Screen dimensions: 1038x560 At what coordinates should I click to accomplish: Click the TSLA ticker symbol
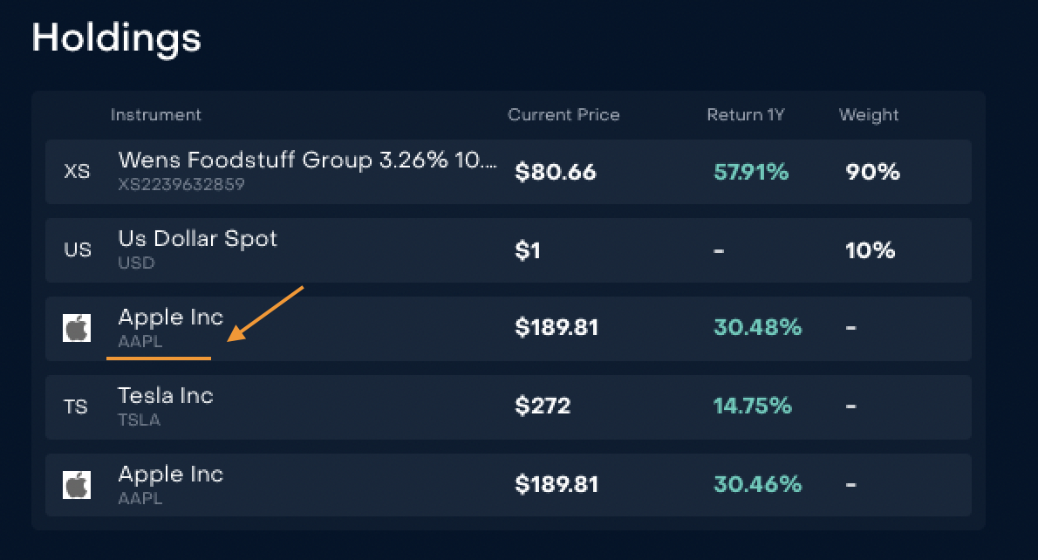(140, 420)
